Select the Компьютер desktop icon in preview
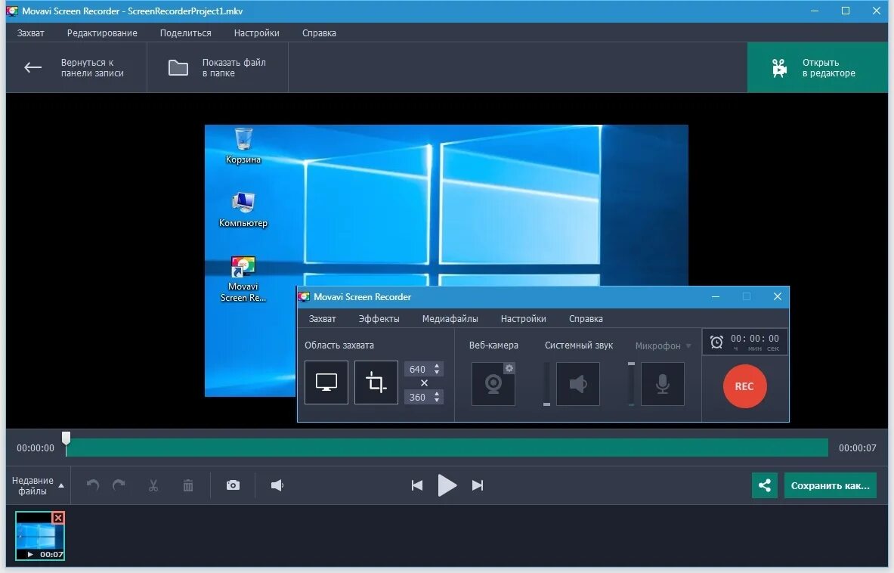The image size is (894, 573). coord(243,210)
